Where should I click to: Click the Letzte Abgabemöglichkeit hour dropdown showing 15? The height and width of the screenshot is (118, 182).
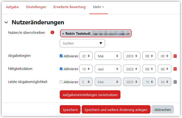point(149,82)
